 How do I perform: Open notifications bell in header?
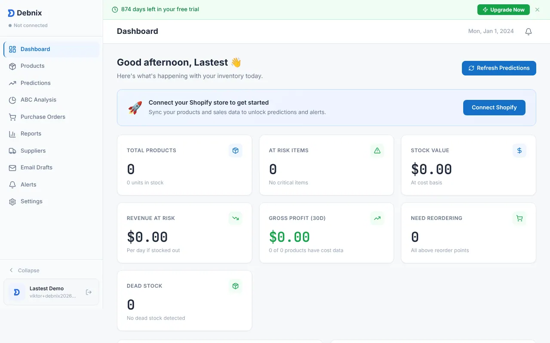pos(529,31)
